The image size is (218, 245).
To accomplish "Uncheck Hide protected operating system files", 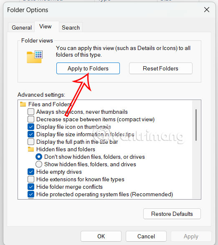I will [31, 194].
